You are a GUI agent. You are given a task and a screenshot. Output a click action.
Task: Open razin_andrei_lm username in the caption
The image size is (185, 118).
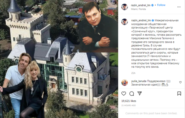(141, 21)
